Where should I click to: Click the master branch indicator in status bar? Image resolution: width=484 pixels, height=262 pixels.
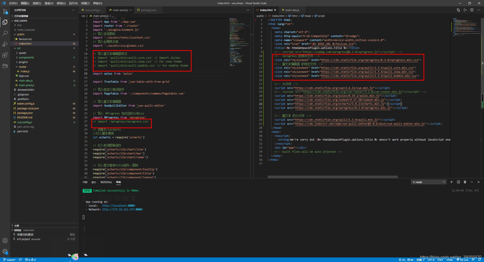coord(9,260)
